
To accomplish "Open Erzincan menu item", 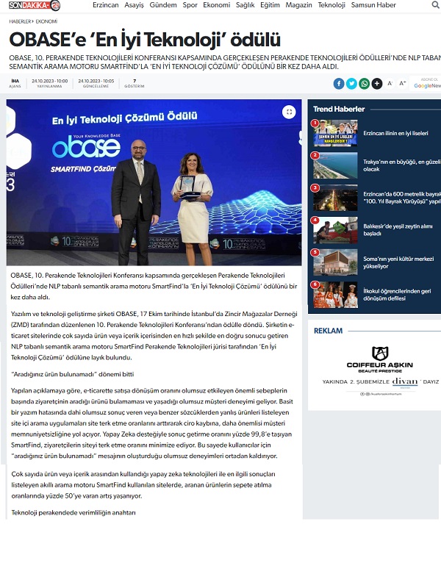I will 106,5.
